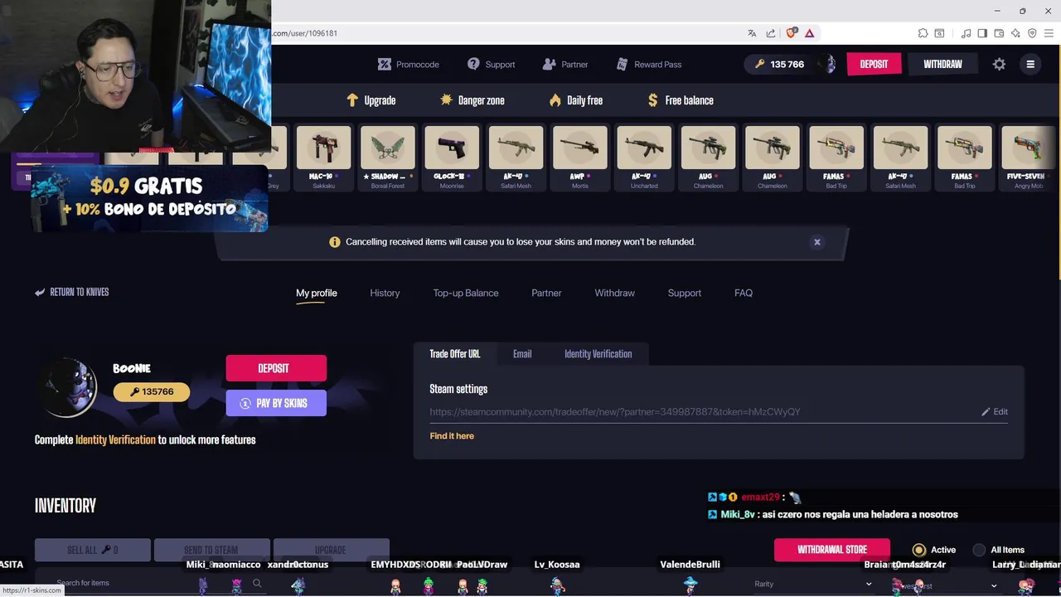Open the Rarity filter dropdown
Screen dimensions: 1061x597
click(812, 584)
